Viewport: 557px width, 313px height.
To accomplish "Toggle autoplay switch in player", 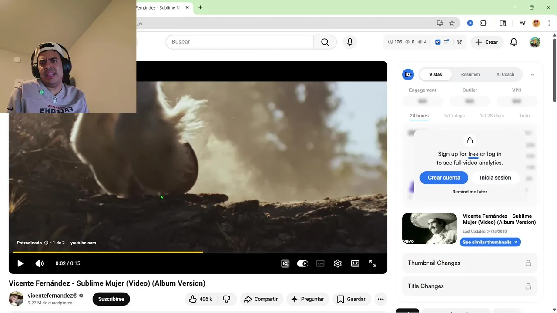I will coord(302,263).
